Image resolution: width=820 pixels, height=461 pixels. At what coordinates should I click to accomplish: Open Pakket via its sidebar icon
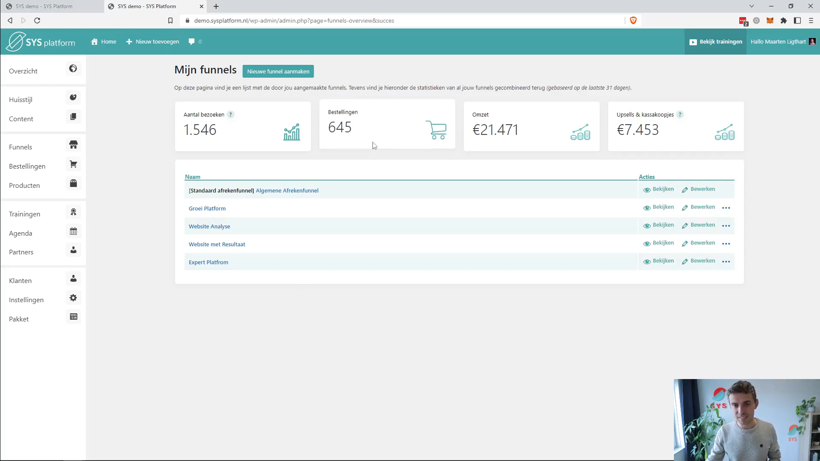[73, 317]
